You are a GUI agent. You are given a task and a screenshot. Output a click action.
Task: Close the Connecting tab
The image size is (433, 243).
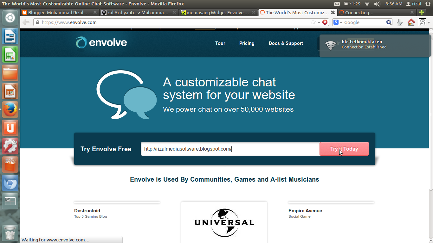tap(412, 13)
